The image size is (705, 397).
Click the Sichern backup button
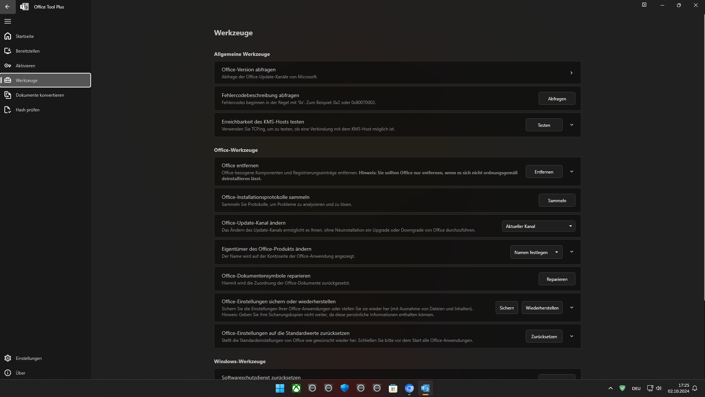506,308
